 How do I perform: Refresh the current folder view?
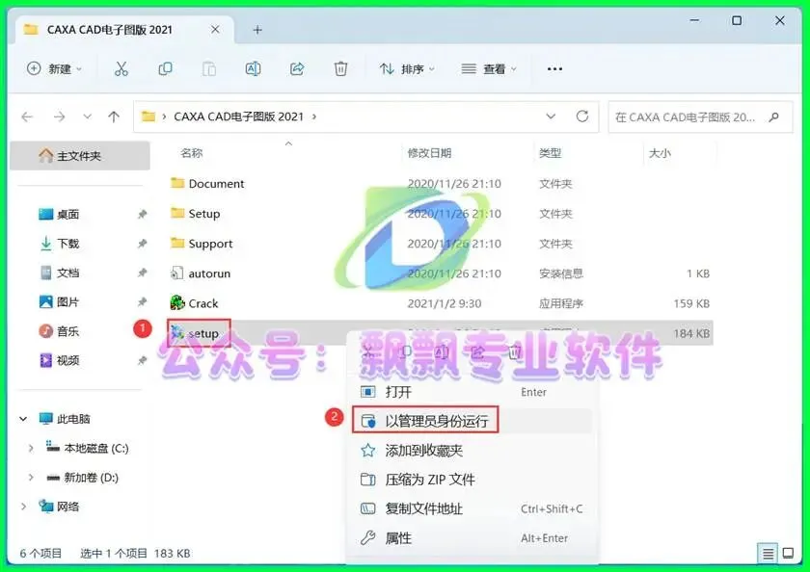[x=582, y=117]
